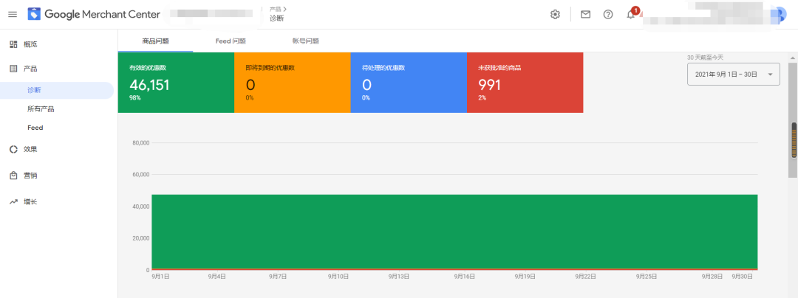Click the 产品 breadcrumb link
The image size is (798, 298).
point(276,9)
